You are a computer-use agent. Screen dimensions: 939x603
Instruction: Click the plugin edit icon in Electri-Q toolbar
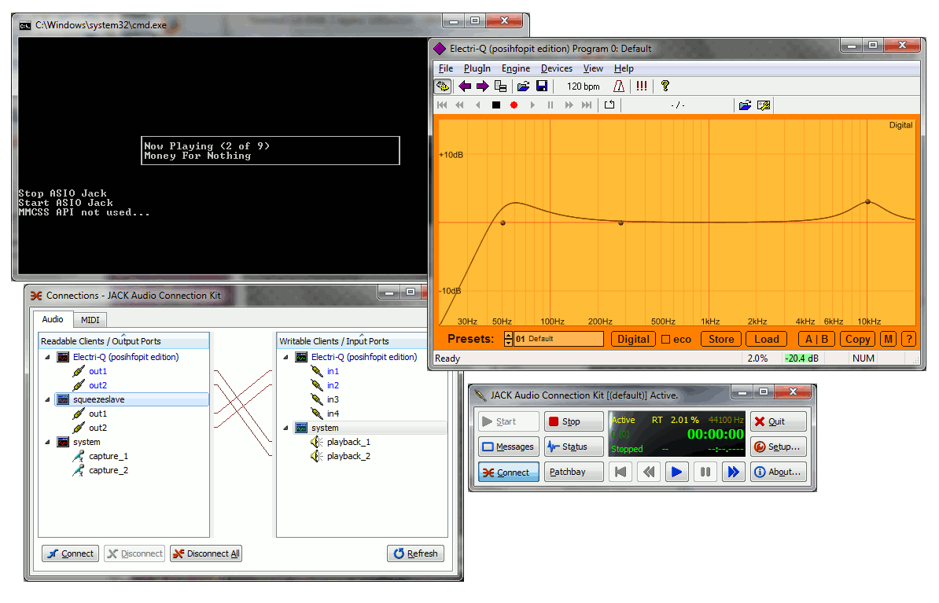point(443,86)
